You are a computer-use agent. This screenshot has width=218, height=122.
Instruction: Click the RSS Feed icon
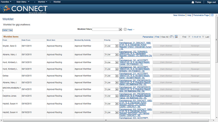click(125, 29)
